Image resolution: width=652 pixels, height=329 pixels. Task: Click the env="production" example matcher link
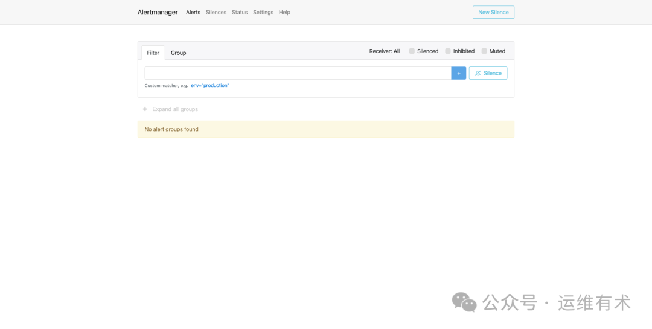(x=210, y=85)
